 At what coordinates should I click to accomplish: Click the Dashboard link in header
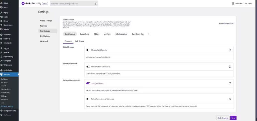pos(238,4)
